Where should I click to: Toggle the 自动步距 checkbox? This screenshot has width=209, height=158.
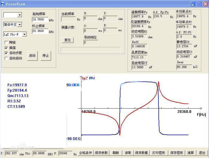point(6,53)
